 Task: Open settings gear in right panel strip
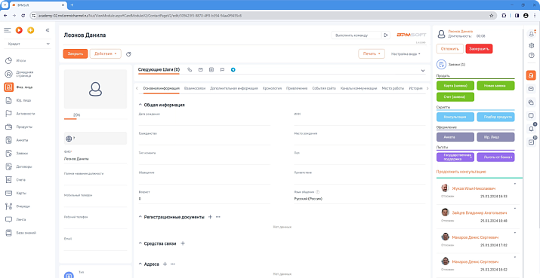pyautogui.click(x=531, y=45)
